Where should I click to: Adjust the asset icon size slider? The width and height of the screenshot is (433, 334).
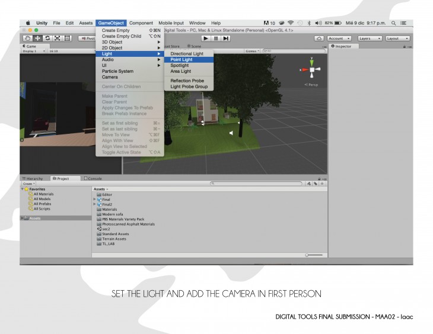[x=313, y=254]
